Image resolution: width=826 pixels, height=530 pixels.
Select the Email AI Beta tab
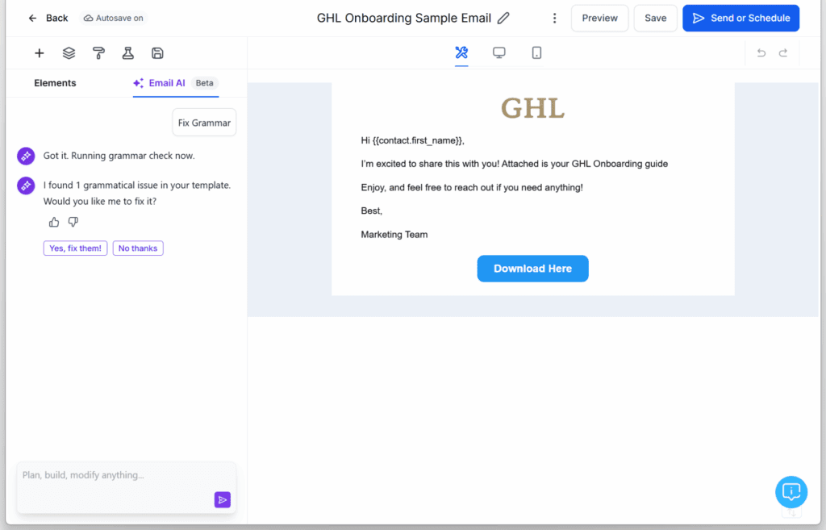pyautogui.click(x=167, y=83)
